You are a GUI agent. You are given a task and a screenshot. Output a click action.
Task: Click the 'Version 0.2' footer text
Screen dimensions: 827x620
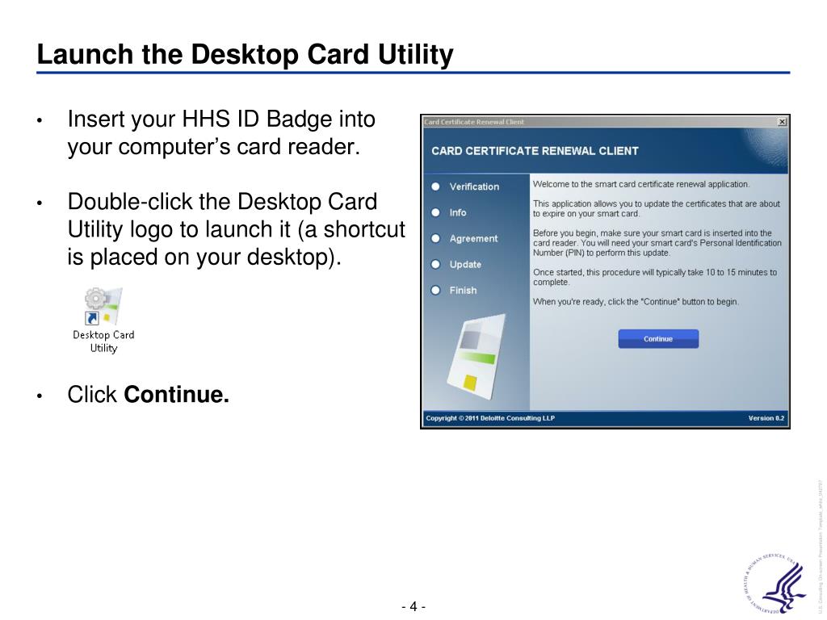(766, 418)
